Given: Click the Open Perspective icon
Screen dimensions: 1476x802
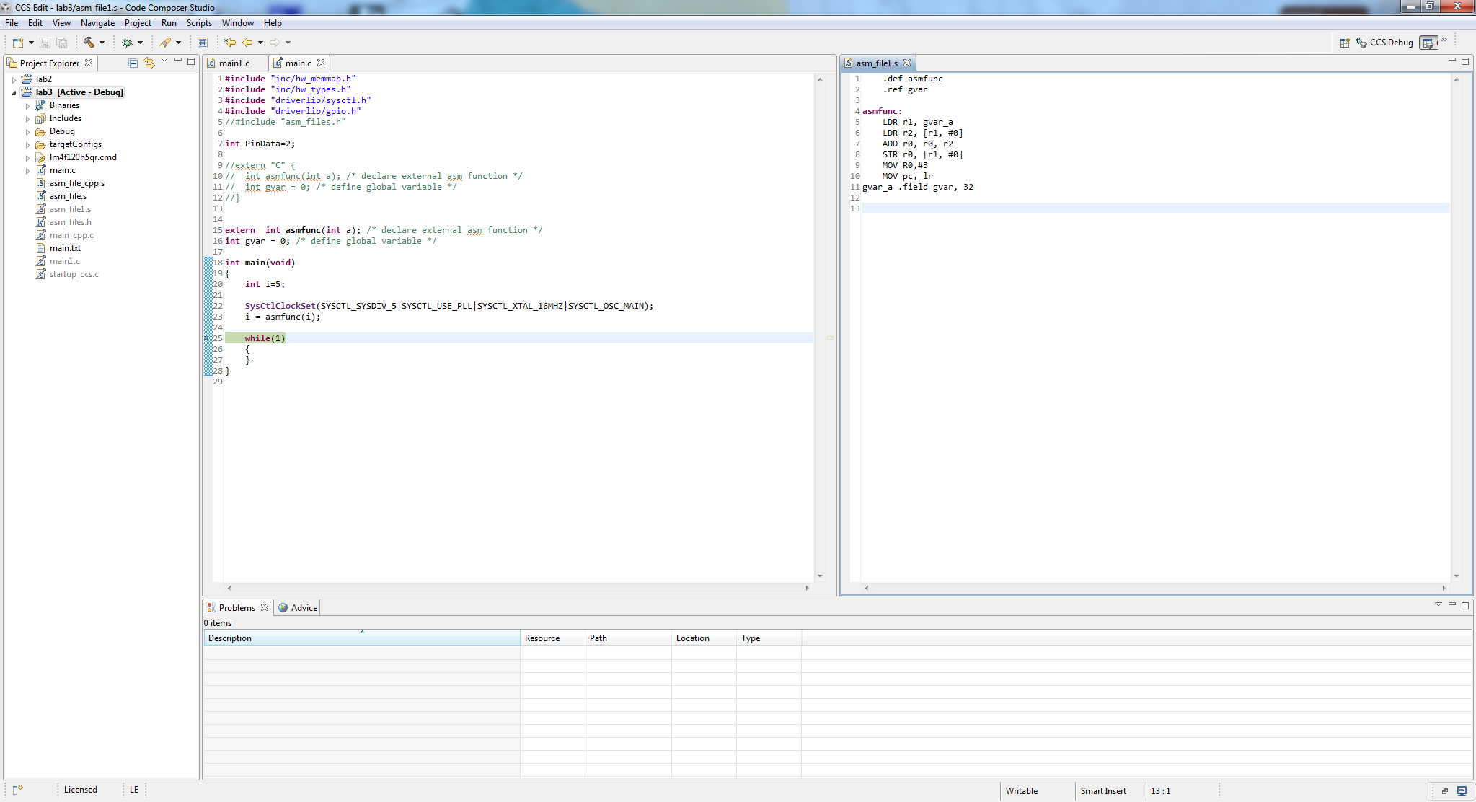Looking at the screenshot, I should [x=1344, y=43].
